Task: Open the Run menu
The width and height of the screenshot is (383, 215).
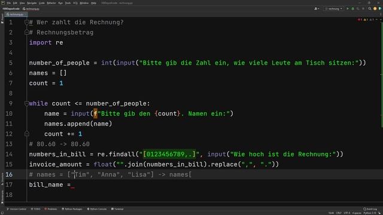Action: pos(60,3)
